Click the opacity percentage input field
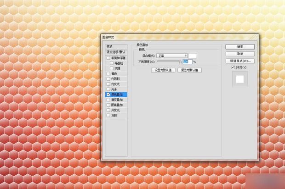The image size is (285, 189). click(x=187, y=61)
